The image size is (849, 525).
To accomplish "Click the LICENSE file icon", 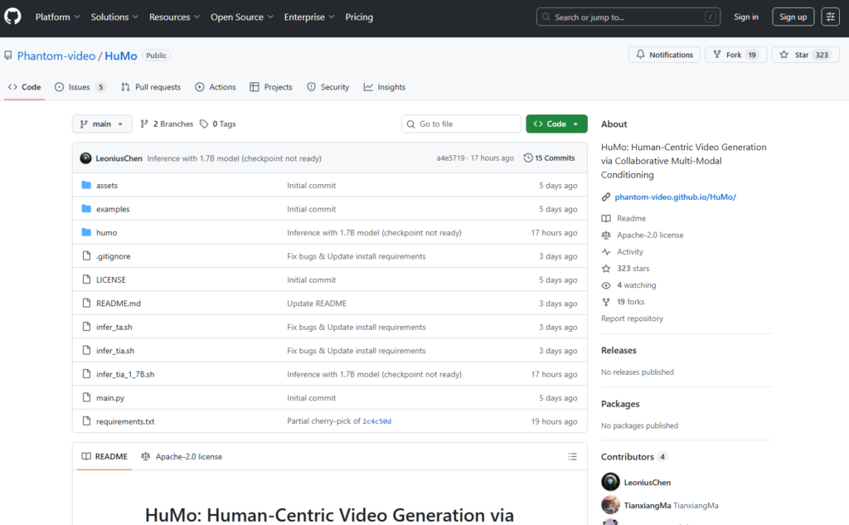I will (86, 280).
